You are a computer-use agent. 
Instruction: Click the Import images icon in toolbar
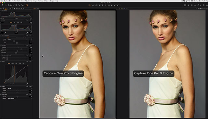[x=2, y=5]
